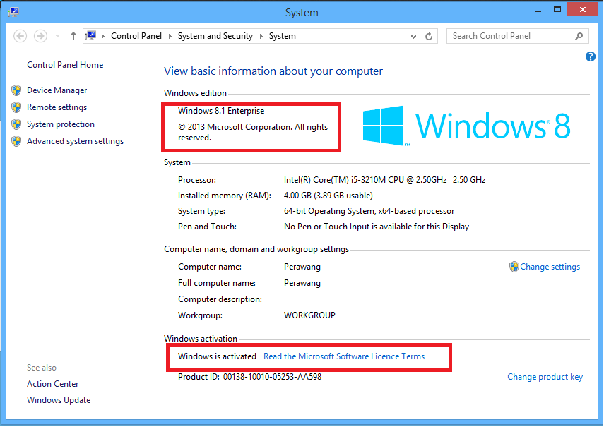Viewport: 604px width, 427px height.
Task: Expand the chevron after System and Security
Action: point(261,36)
